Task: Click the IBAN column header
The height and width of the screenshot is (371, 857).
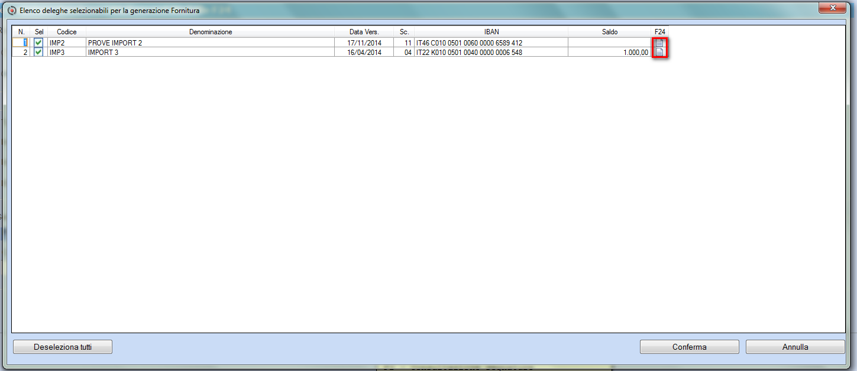Action: (491, 32)
